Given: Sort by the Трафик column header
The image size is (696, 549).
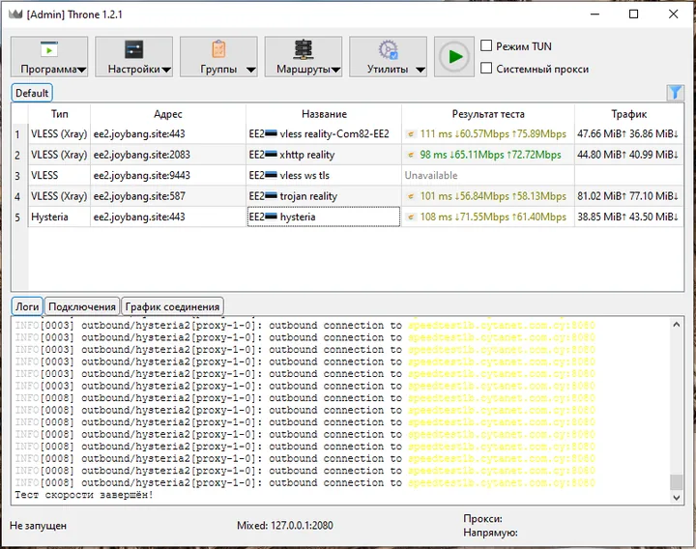Looking at the screenshot, I should pyautogui.click(x=629, y=114).
